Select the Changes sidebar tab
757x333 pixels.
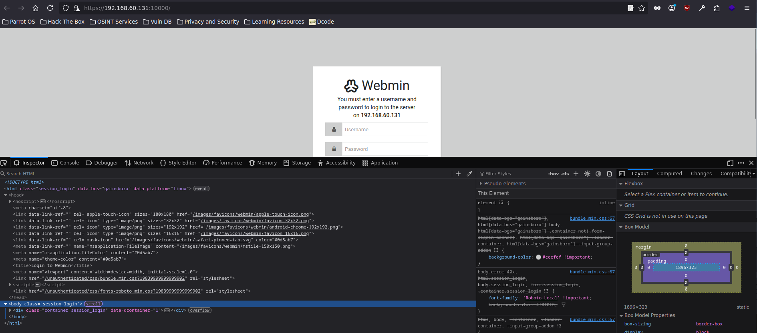click(701, 174)
